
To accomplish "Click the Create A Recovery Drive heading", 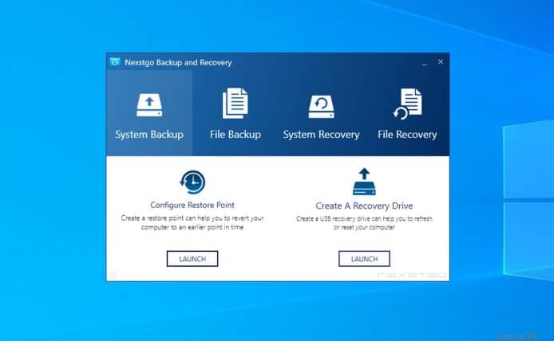I will (x=364, y=206).
